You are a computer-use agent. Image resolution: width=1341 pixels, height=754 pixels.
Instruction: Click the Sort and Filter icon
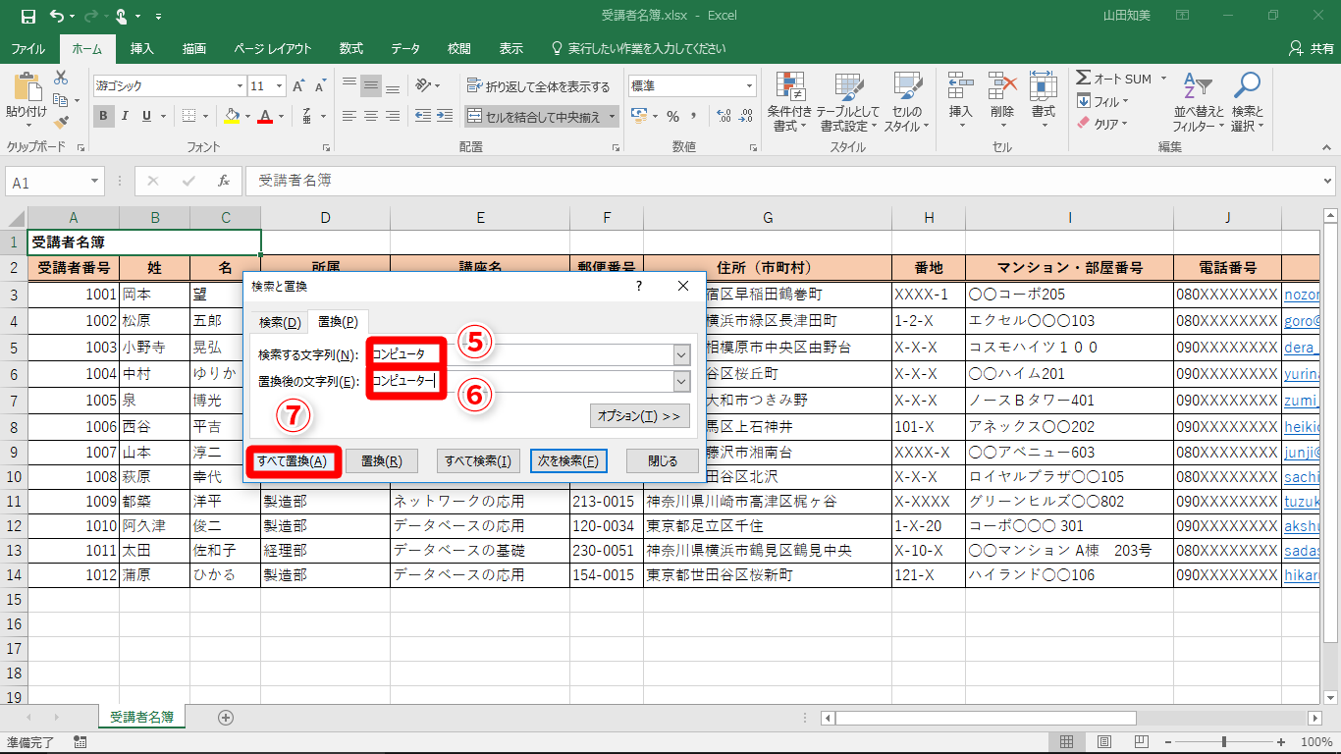(x=1198, y=87)
